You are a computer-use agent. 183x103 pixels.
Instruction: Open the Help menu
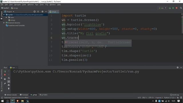pos(59,5)
